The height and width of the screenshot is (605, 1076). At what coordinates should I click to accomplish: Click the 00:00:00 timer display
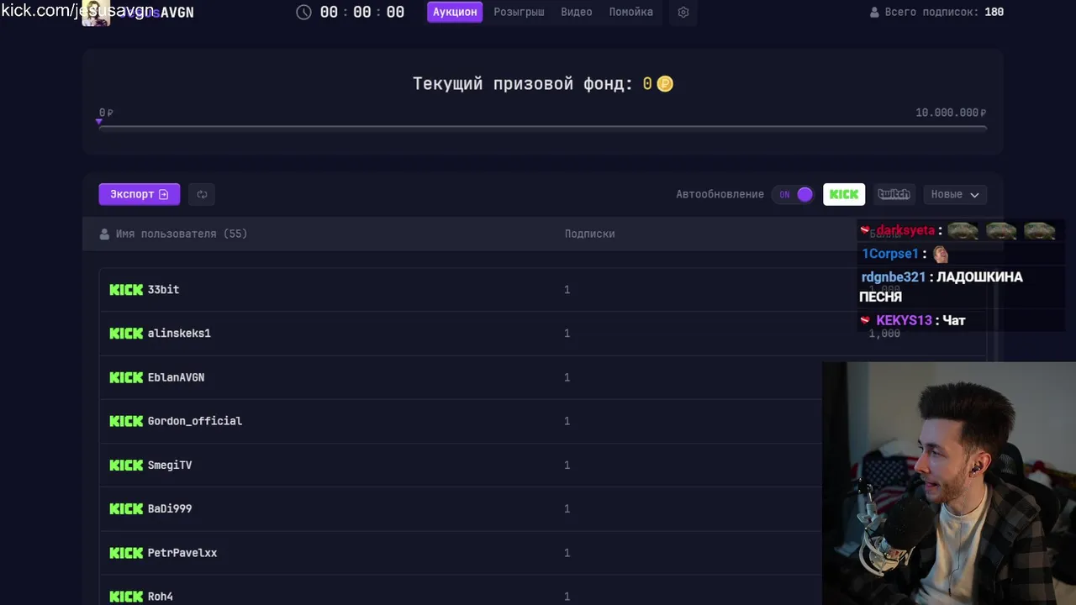pos(362,13)
